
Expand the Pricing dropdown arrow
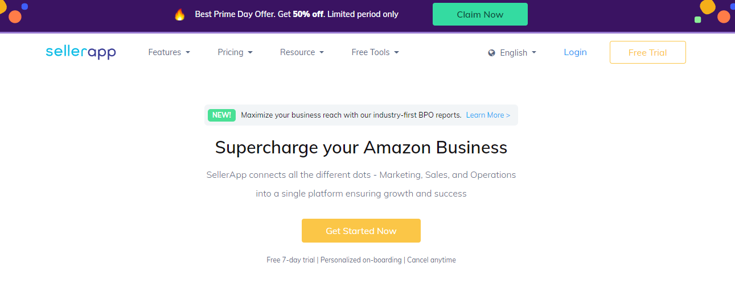click(250, 52)
